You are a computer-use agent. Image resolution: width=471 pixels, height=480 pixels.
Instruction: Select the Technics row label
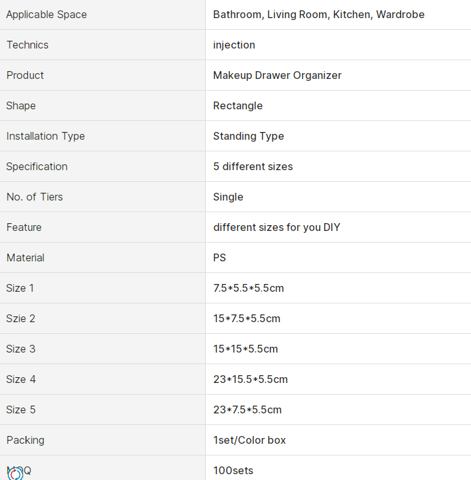tap(27, 45)
